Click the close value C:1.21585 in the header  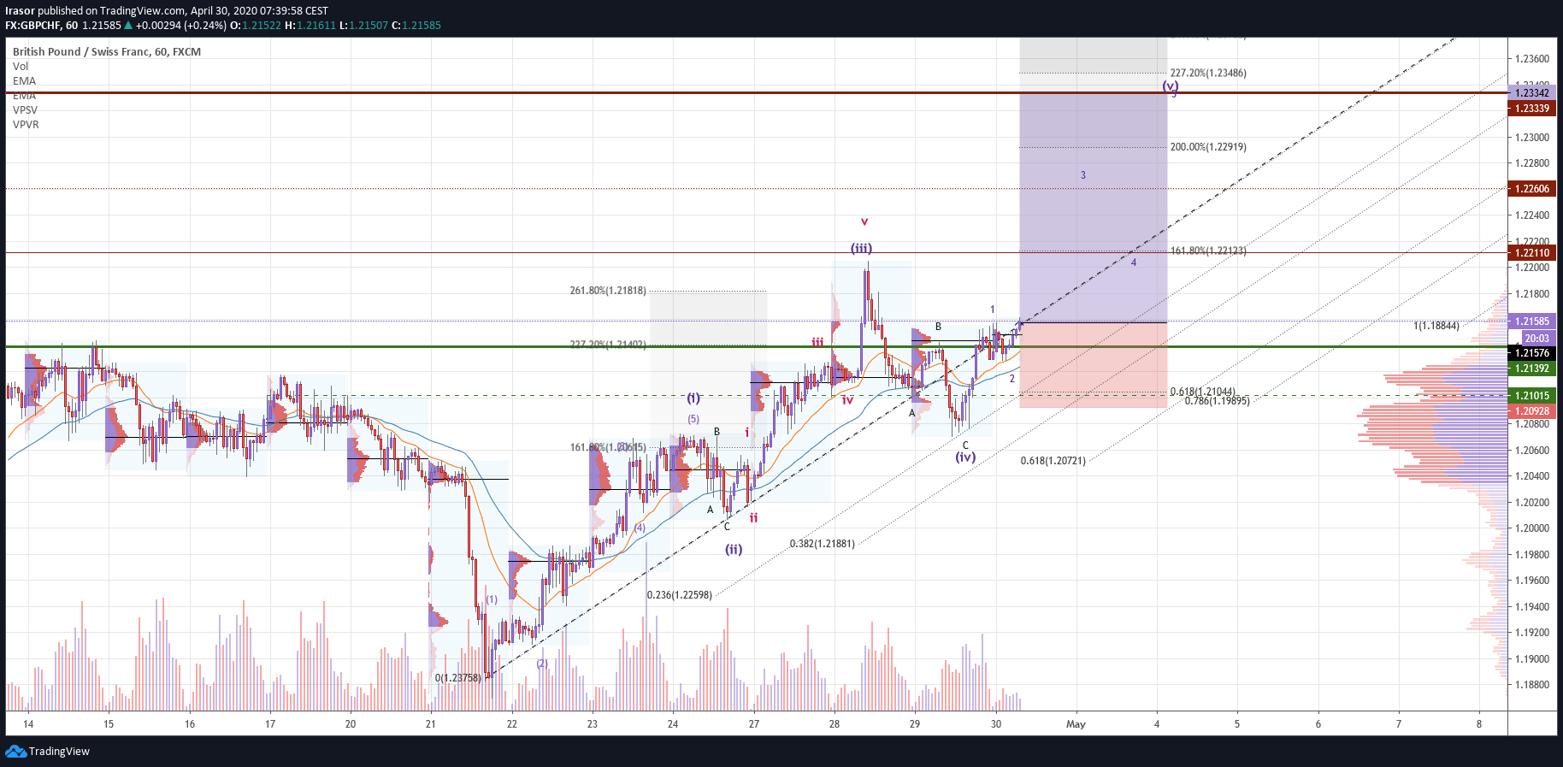click(x=416, y=26)
